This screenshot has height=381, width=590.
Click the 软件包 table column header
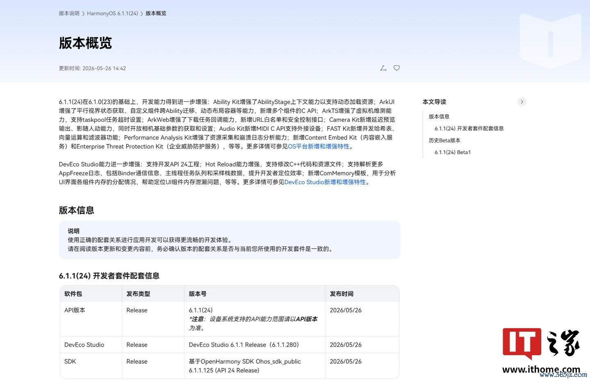coord(73,294)
